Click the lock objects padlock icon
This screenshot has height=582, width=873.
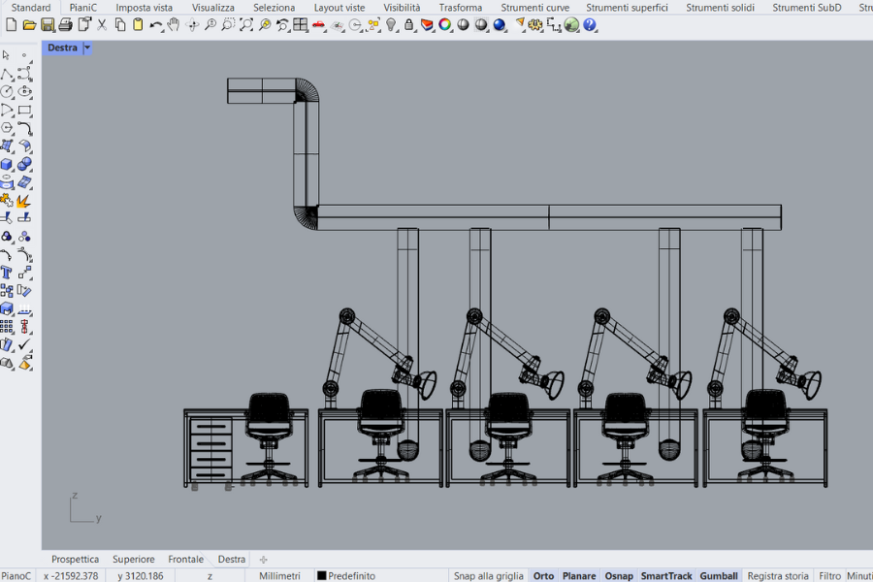pyautogui.click(x=409, y=25)
